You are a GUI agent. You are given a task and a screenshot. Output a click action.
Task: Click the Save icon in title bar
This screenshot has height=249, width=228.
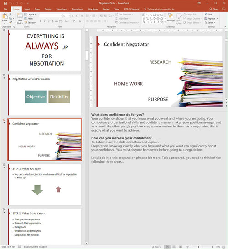(5, 3)
